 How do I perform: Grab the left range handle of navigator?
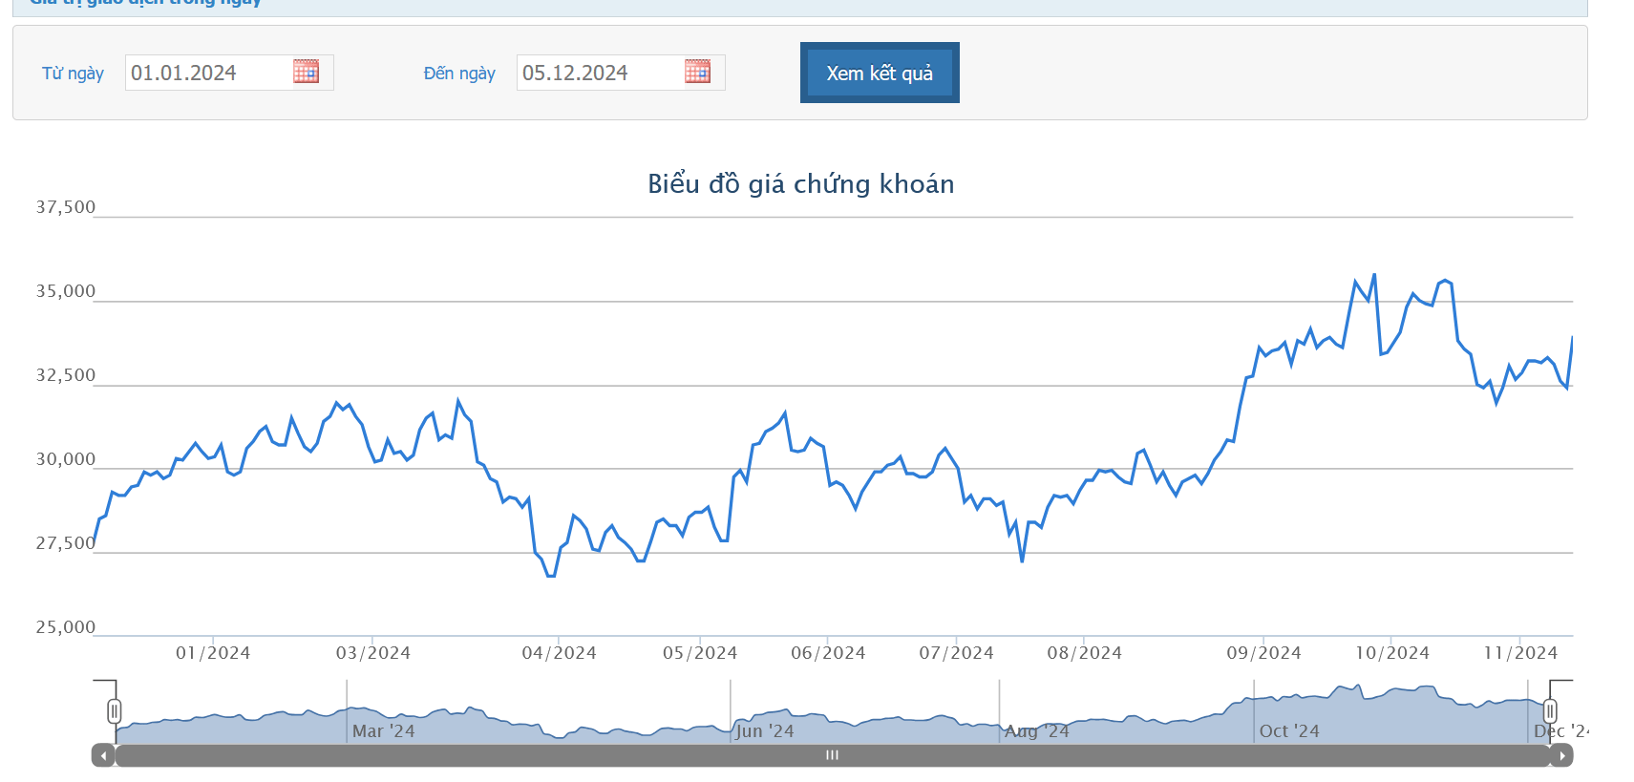coord(115,710)
